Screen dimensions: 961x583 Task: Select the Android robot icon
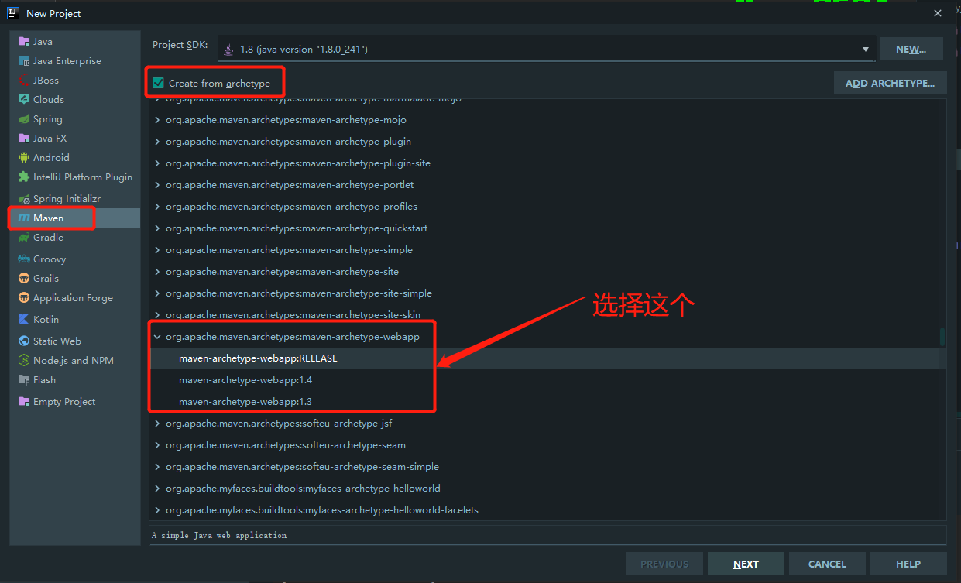pos(24,158)
